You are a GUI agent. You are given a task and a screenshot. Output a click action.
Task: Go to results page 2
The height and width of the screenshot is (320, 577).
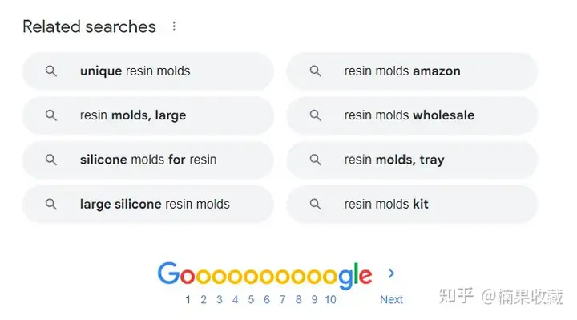[204, 300]
